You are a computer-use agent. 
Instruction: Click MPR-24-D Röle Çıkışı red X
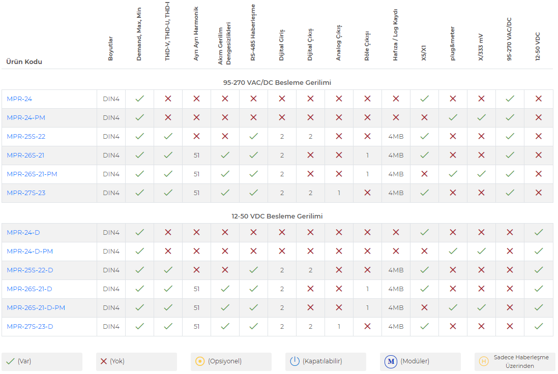coord(367,232)
